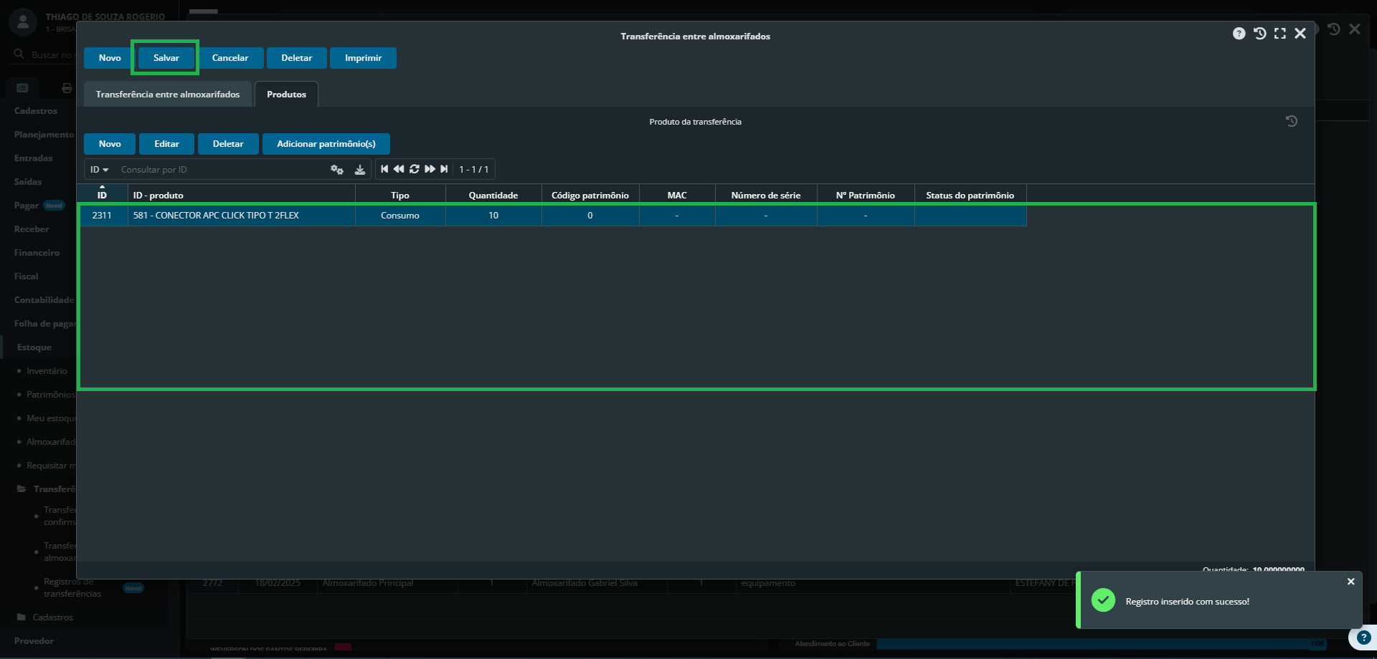The image size is (1377, 659).
Task: Click the download/export icon beside search
Action: click(360, 170)
